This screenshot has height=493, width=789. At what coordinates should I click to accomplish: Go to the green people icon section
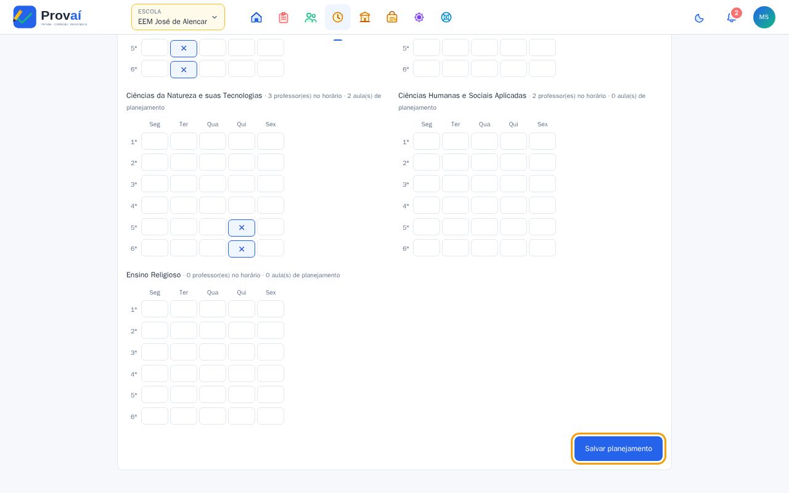pyautogui.click(x=311, y=17)
